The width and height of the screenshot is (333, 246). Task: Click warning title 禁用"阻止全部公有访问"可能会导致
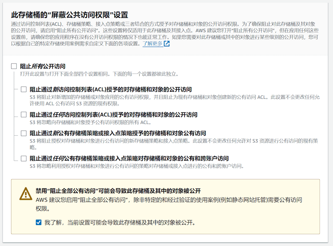point(118,191)
